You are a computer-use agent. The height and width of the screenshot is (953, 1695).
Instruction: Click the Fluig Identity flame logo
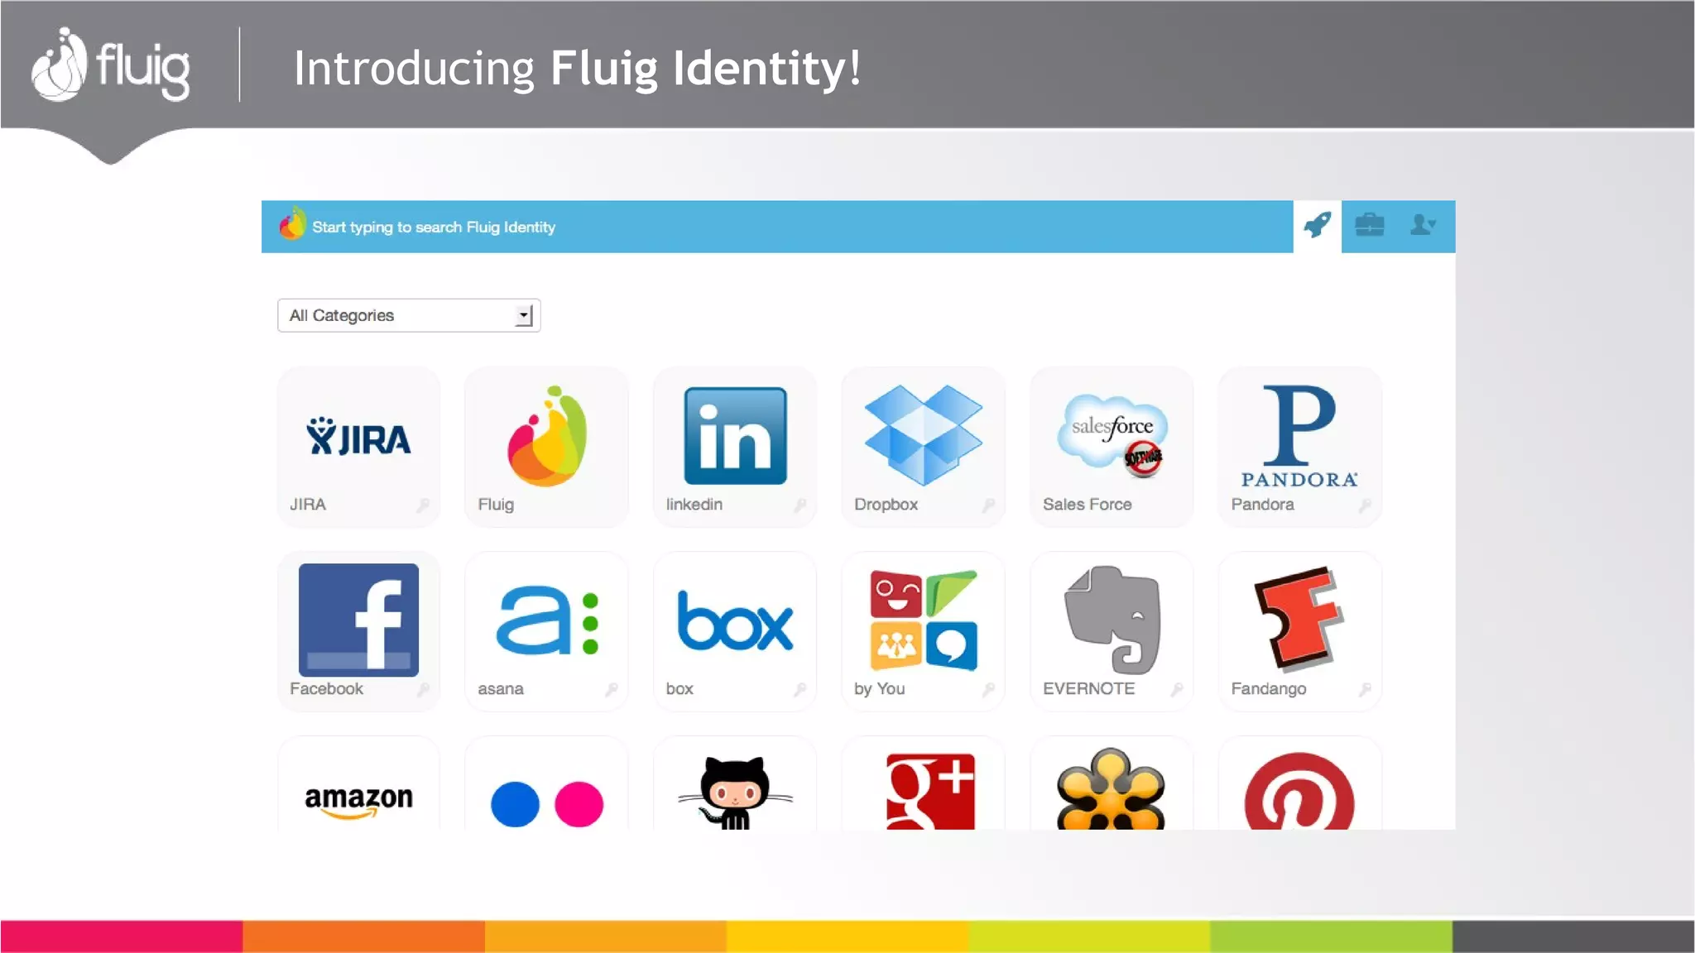tap(291, 224)
